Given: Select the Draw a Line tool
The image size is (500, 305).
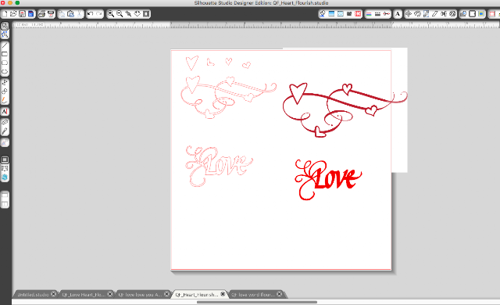Looking at the screenshot, I should [x=5, y=45].
